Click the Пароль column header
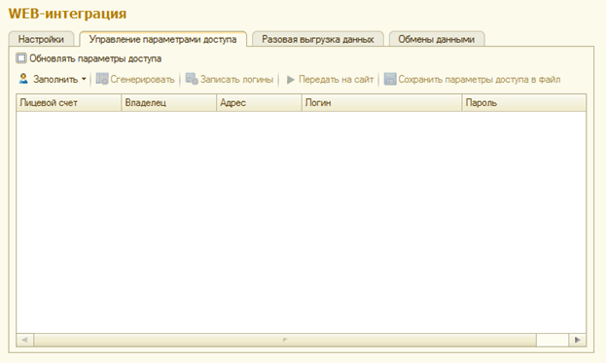The image size is (606, 363). (523, 103)
